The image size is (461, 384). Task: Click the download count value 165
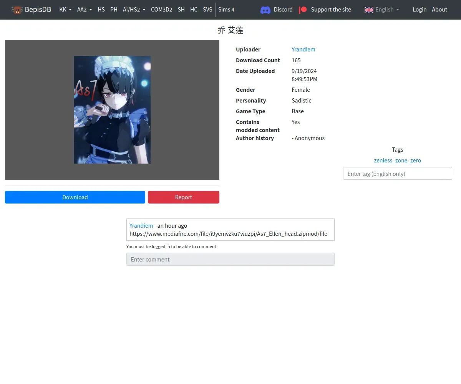[x=296, y=60]
